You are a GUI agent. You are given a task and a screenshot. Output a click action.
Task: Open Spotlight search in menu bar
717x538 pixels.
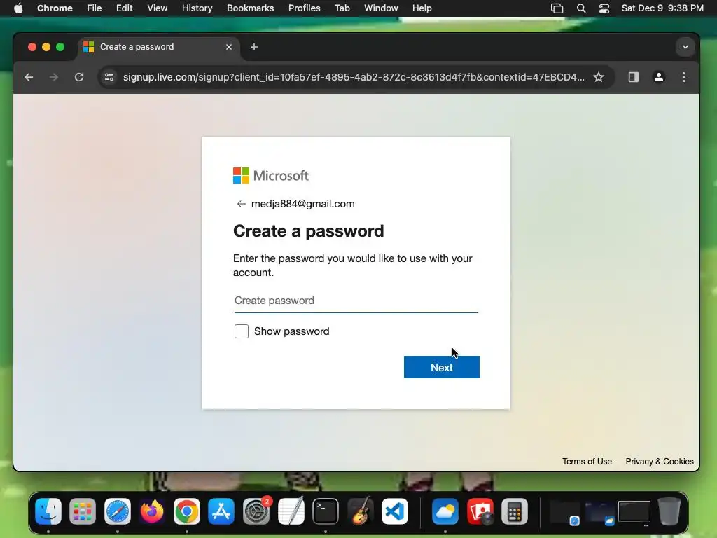581,8
